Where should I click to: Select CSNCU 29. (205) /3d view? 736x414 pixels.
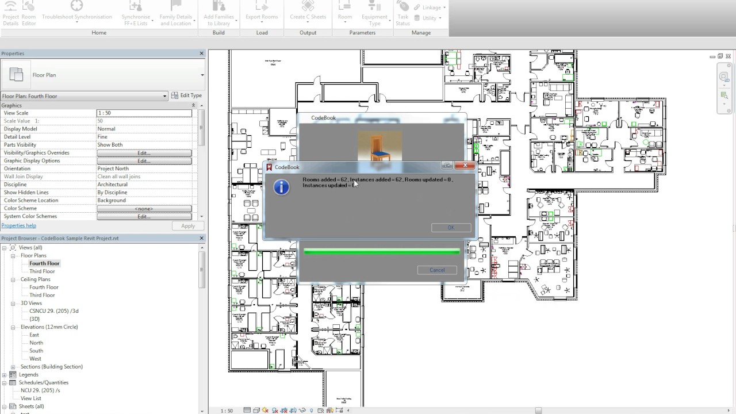[54, 311]
